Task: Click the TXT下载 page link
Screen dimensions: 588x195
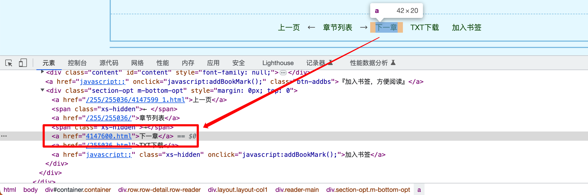Action: tap(425, 27)
